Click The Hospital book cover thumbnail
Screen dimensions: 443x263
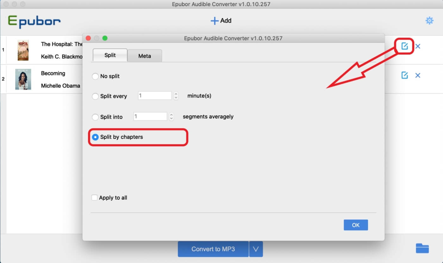[23, 50]
